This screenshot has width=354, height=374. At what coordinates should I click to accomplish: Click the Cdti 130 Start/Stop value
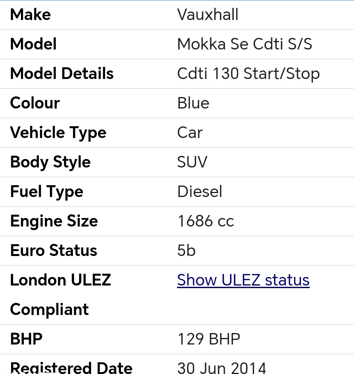pos(248,74)
